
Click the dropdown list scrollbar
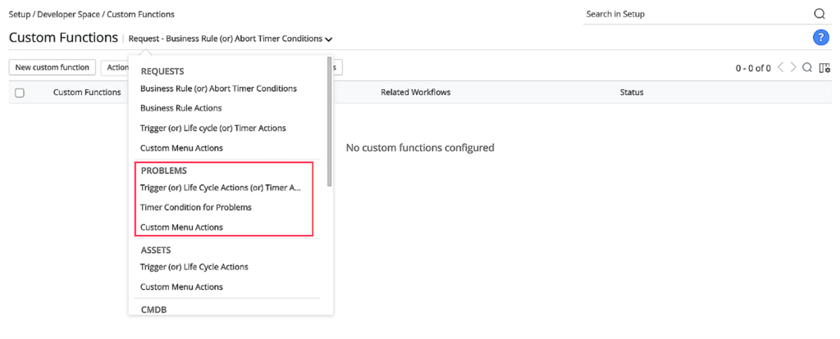click(x=329, y=121)
